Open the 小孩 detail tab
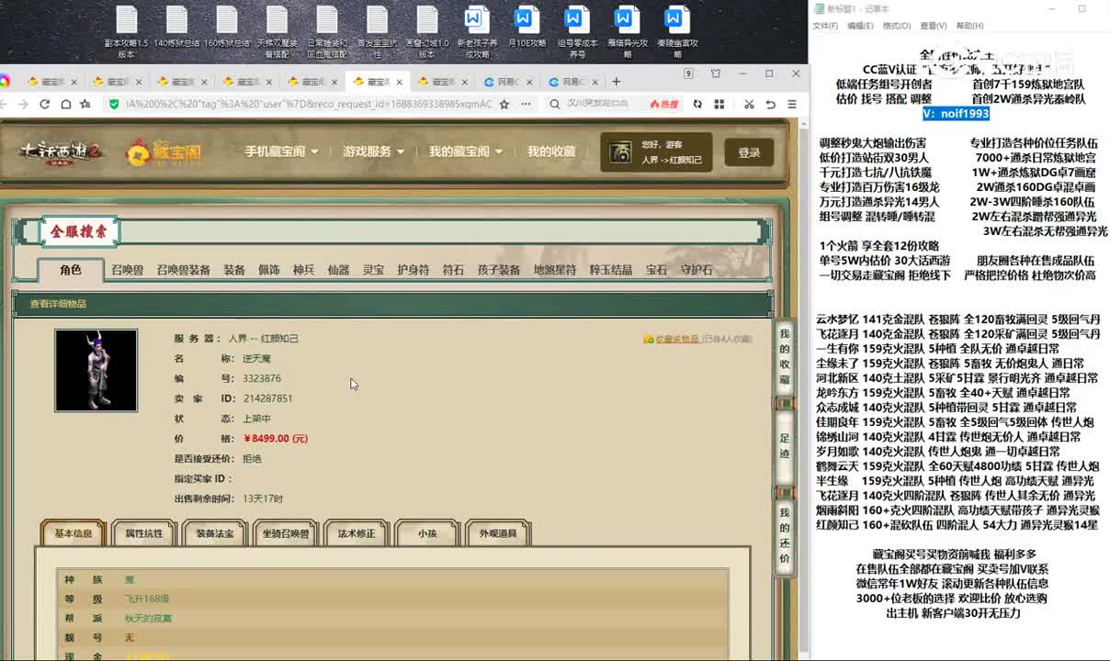 point(427,533)
